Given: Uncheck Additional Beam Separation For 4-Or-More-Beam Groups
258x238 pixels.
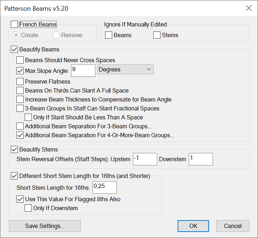Looking at the screenshot, I should click(x=20, y=135).
